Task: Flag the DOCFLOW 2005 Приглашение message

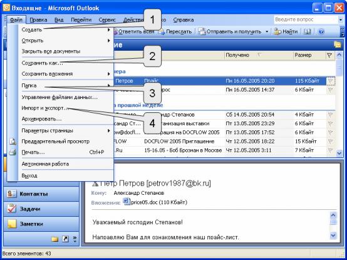Action: click(331, 141)
